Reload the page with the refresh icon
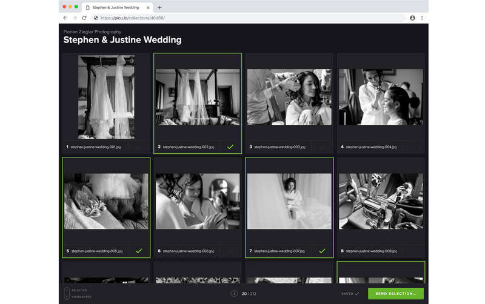Image resolution: width=485 pixels, height=304 pixels. (x=84, y=18)
